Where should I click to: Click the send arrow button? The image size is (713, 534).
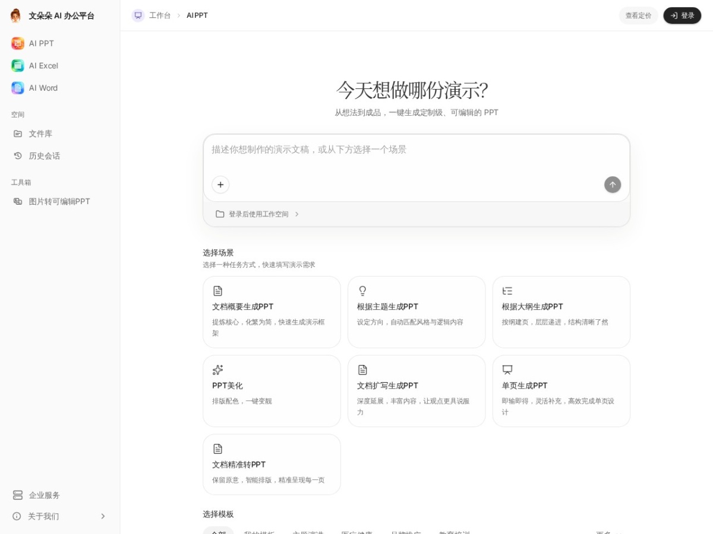[613, 185]
